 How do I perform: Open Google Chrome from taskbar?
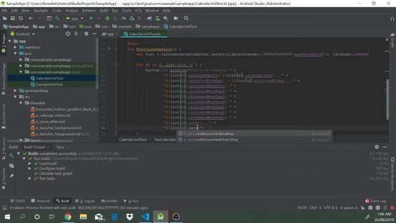[x=67, y=217]
